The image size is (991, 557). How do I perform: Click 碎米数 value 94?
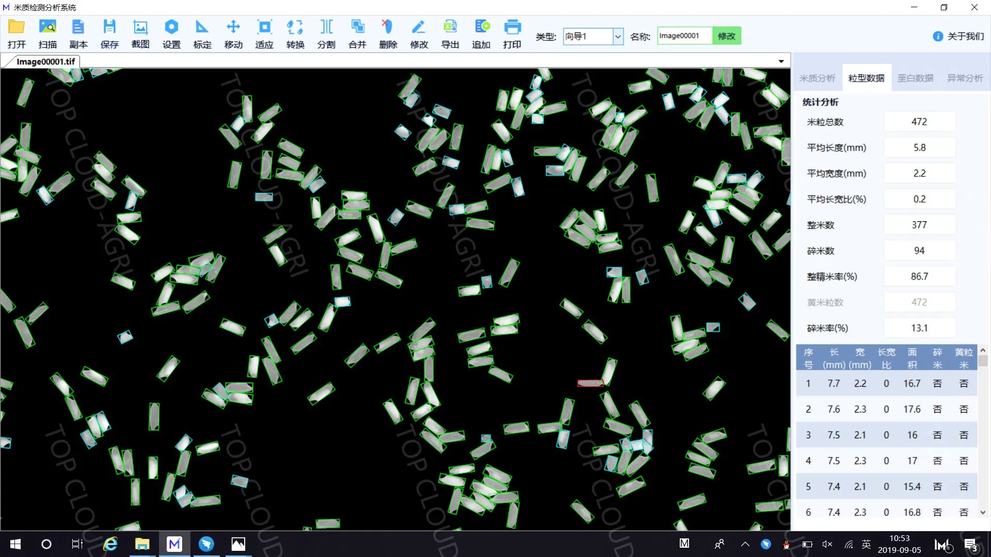[919, 251]
